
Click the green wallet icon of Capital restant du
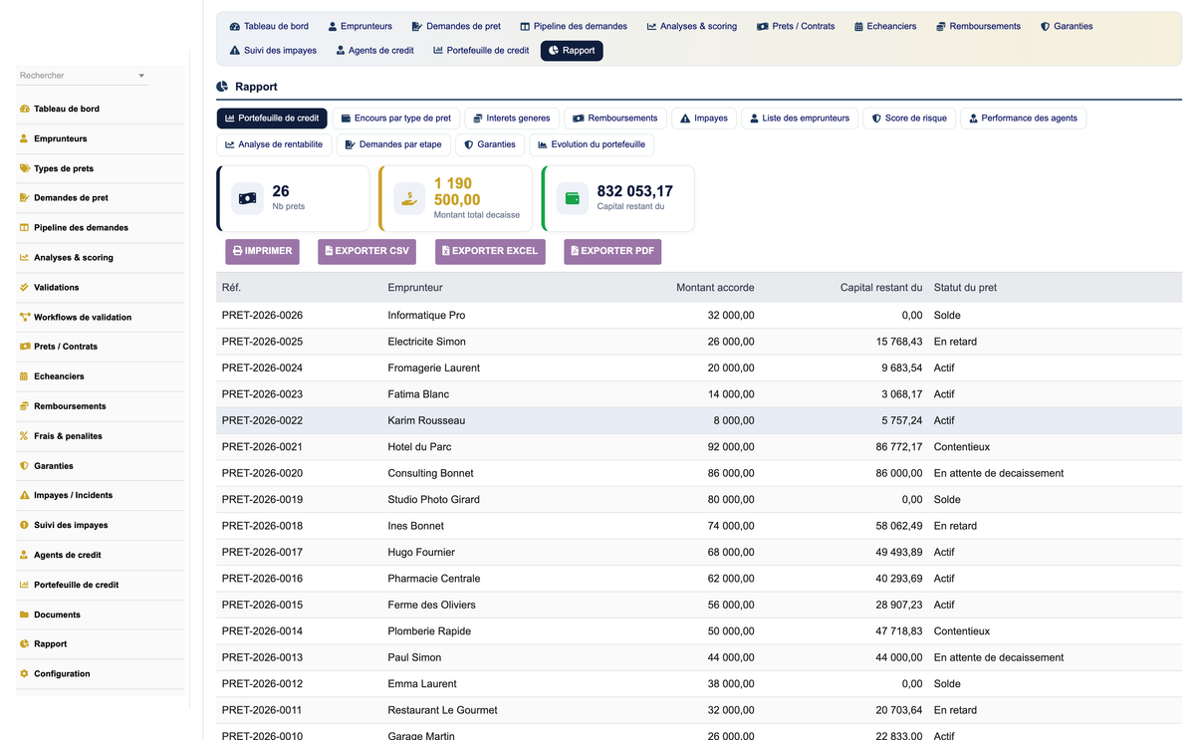(x=573, y=199)
